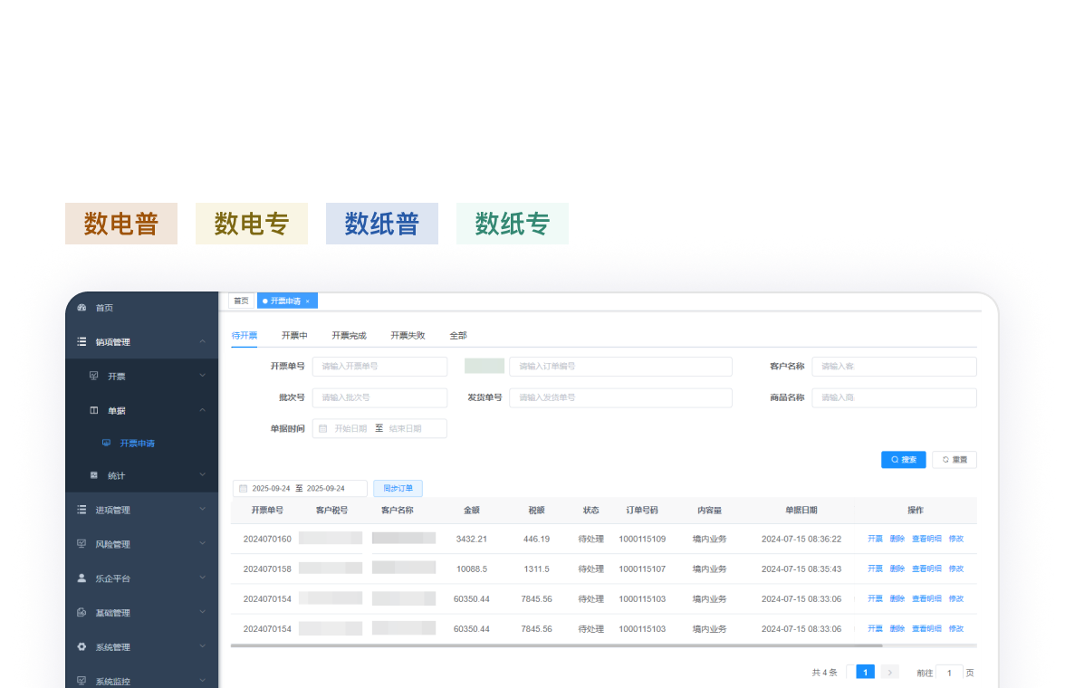The image size is (1065, 688).
Task: Click the monitor icon beside 开票申请
Action: pos(106,443)
